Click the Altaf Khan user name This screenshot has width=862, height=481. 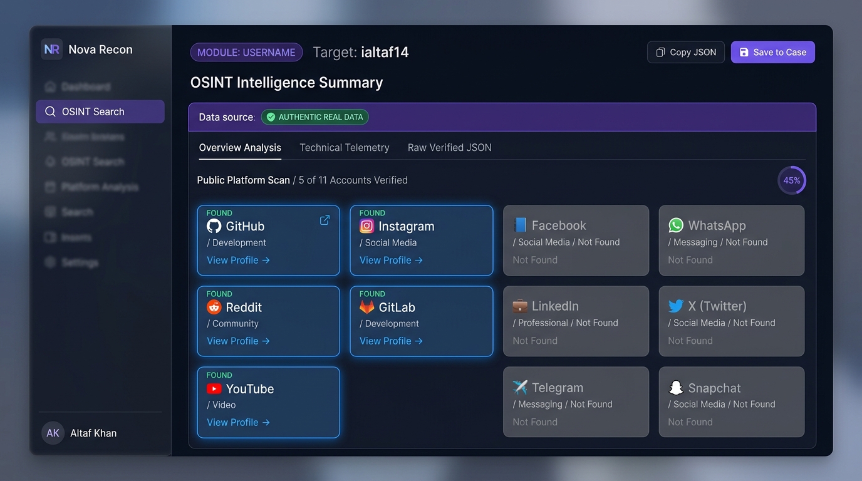click(x=93, y=433)
